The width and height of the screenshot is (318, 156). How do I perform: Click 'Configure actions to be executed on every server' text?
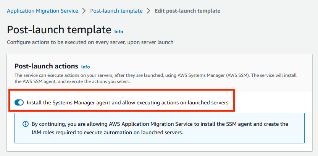(x=90, y=42)
